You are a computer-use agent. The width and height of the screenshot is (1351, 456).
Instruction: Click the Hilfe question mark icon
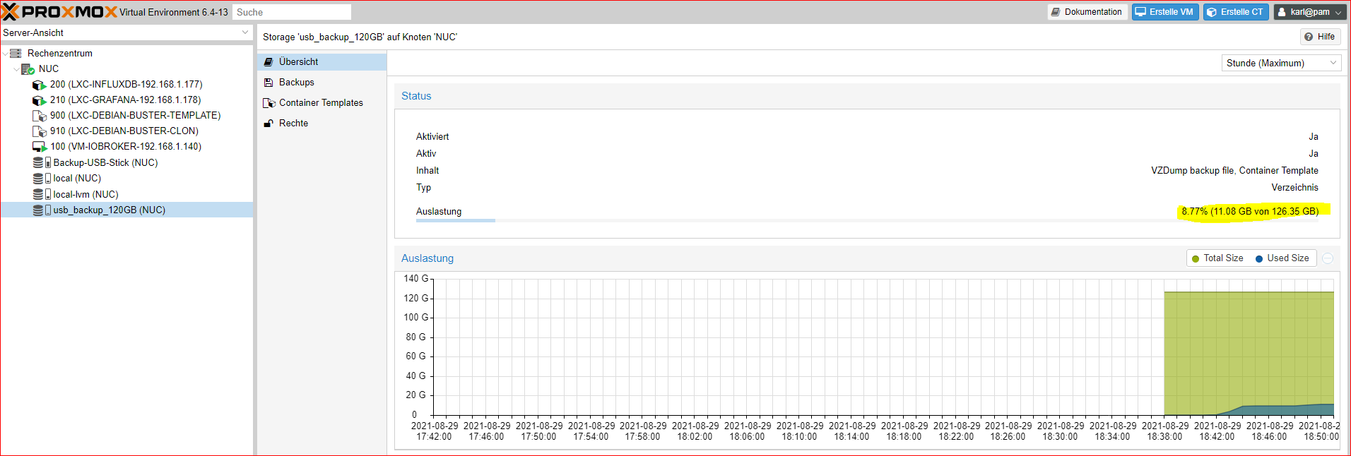click(1309, 37)
